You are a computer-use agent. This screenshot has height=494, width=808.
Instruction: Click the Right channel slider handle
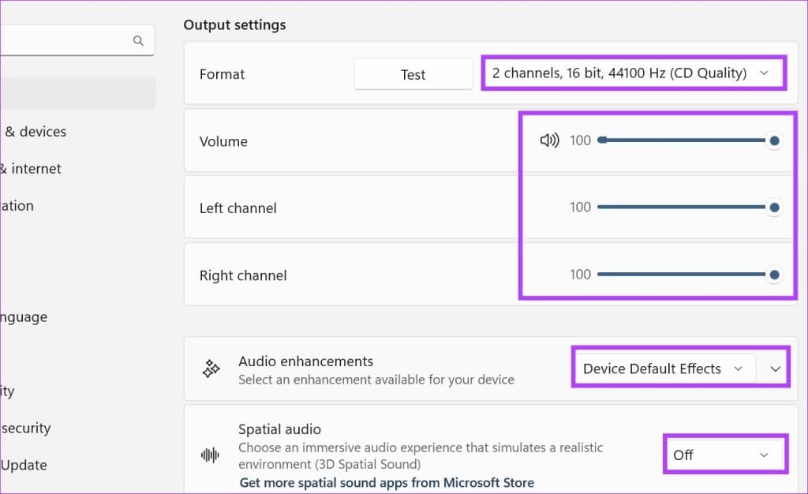tap(774, 275)
